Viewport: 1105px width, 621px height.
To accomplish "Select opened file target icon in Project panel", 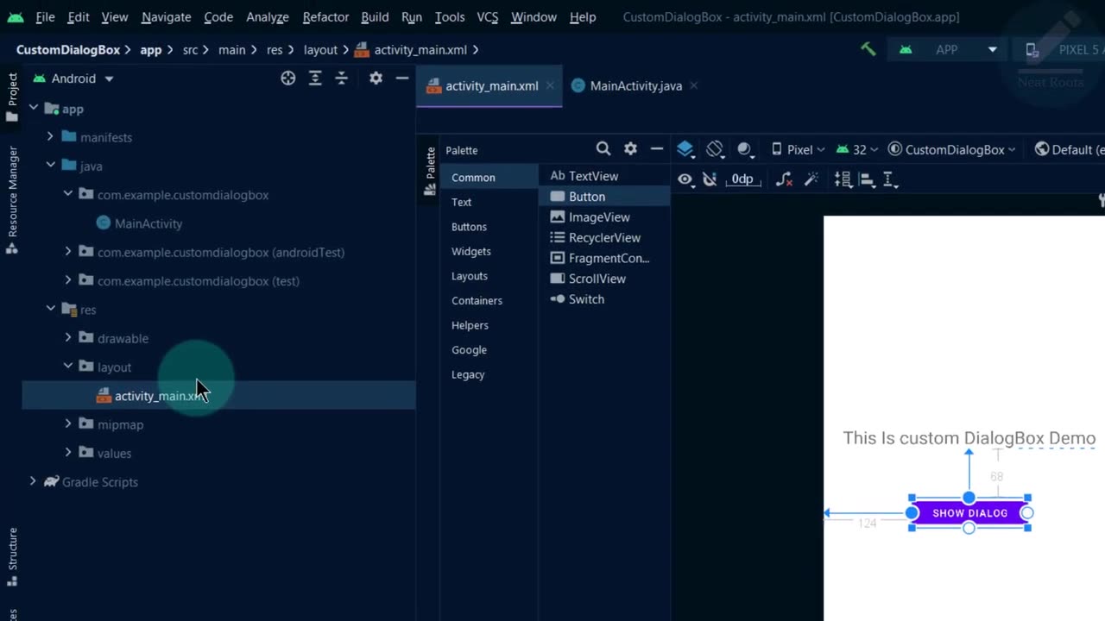I will (x=288, y=78).
